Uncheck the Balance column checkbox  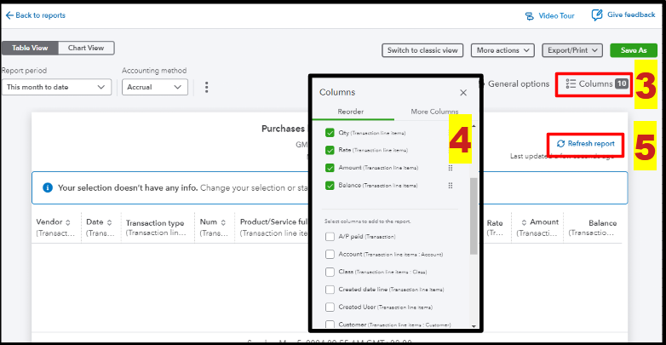tap(330, 185)
